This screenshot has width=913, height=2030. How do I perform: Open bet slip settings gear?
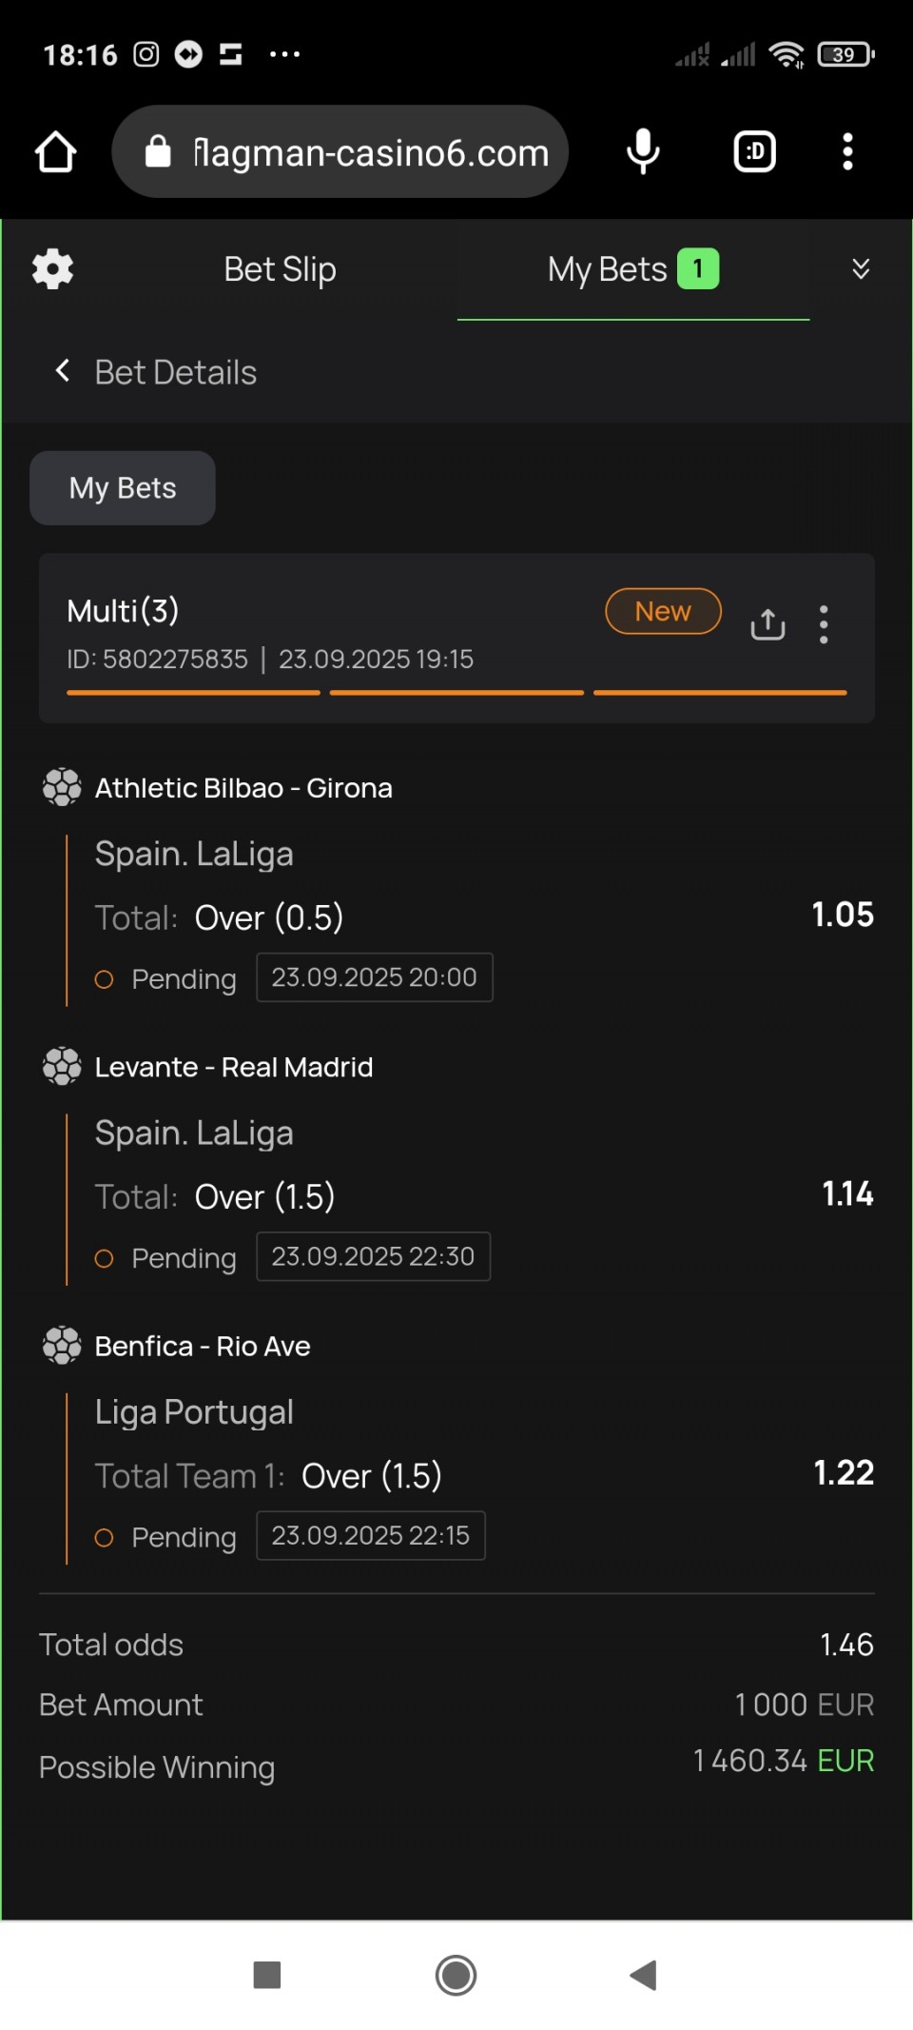(52, 269)
